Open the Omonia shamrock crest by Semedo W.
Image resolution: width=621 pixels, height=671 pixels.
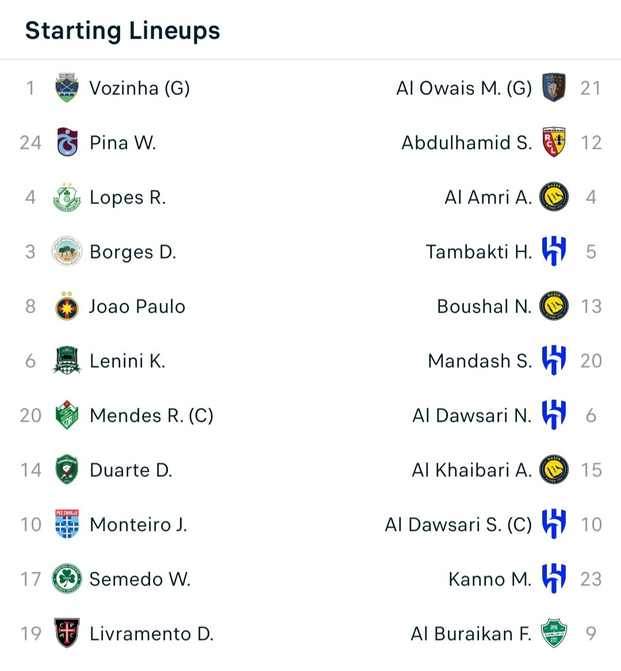pos(67,579)
